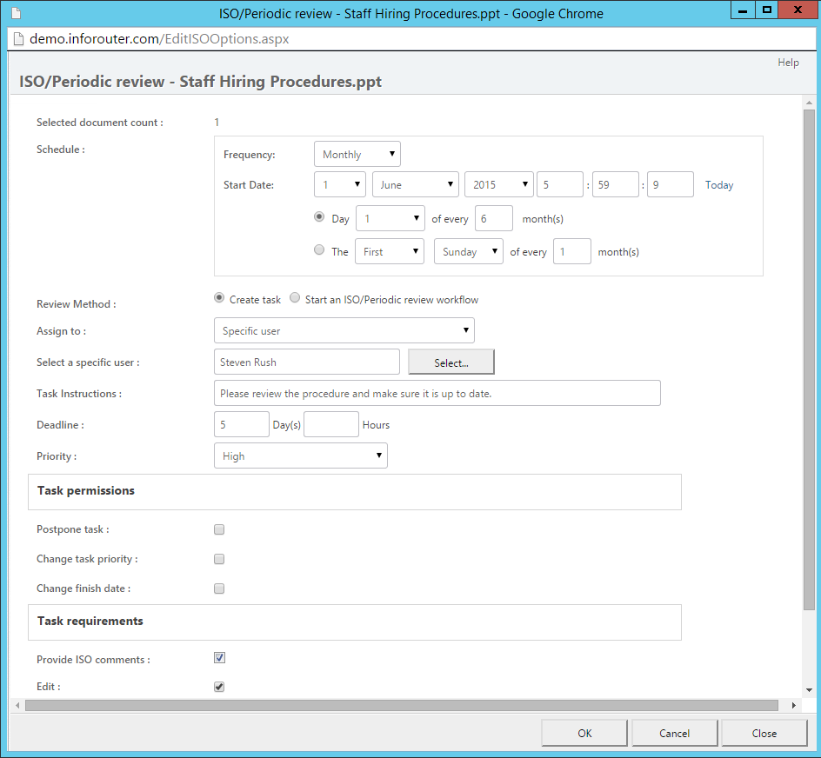Open the 'First' ordinal dropdown
This screenshot has width=821, height=758.
click(390, 251)
